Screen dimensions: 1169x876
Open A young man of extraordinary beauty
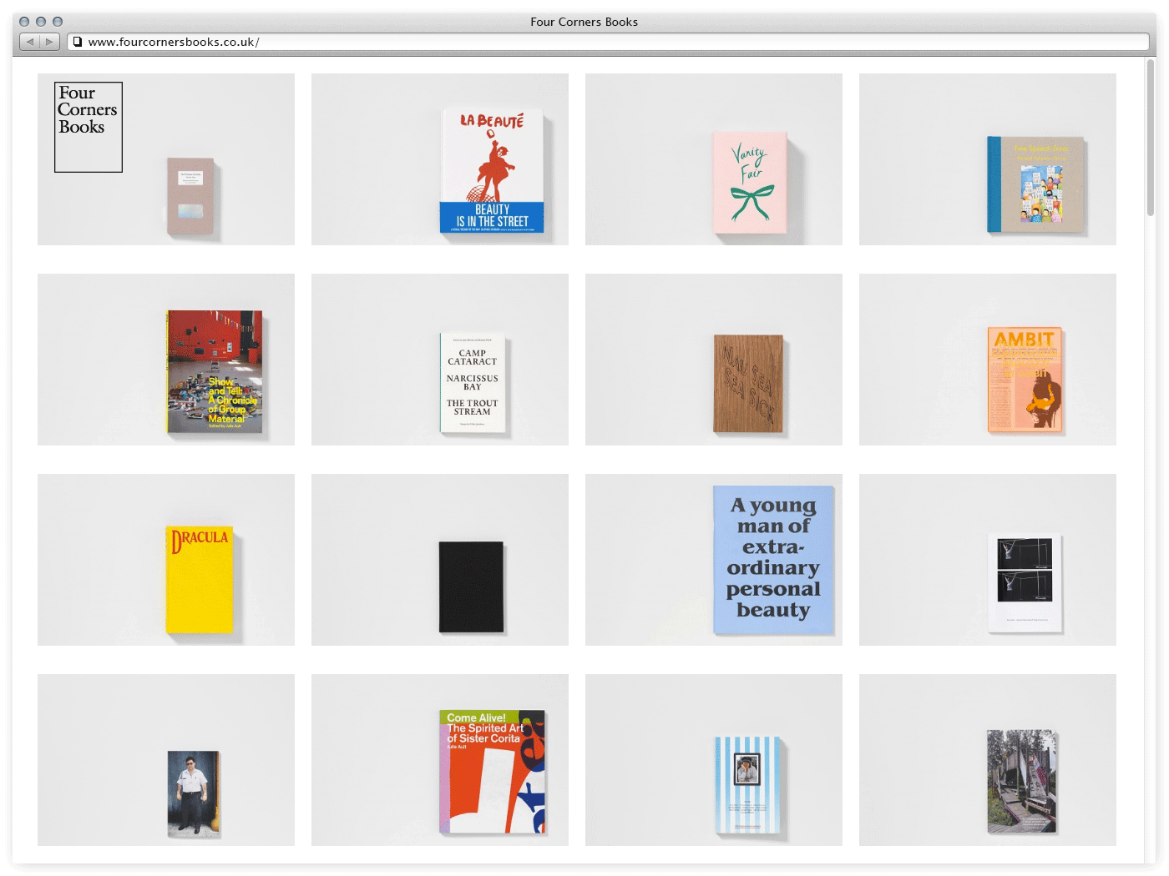[x=773, y=560]
